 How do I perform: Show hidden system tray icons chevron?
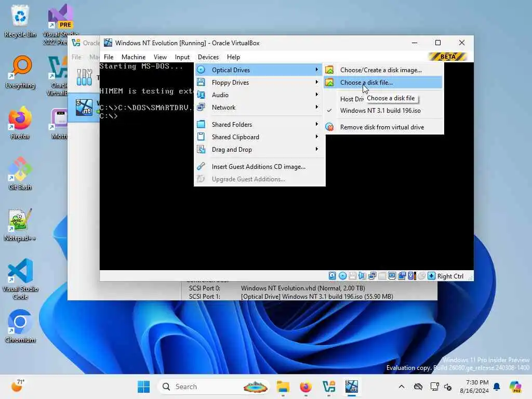click(x=402, y=387)
